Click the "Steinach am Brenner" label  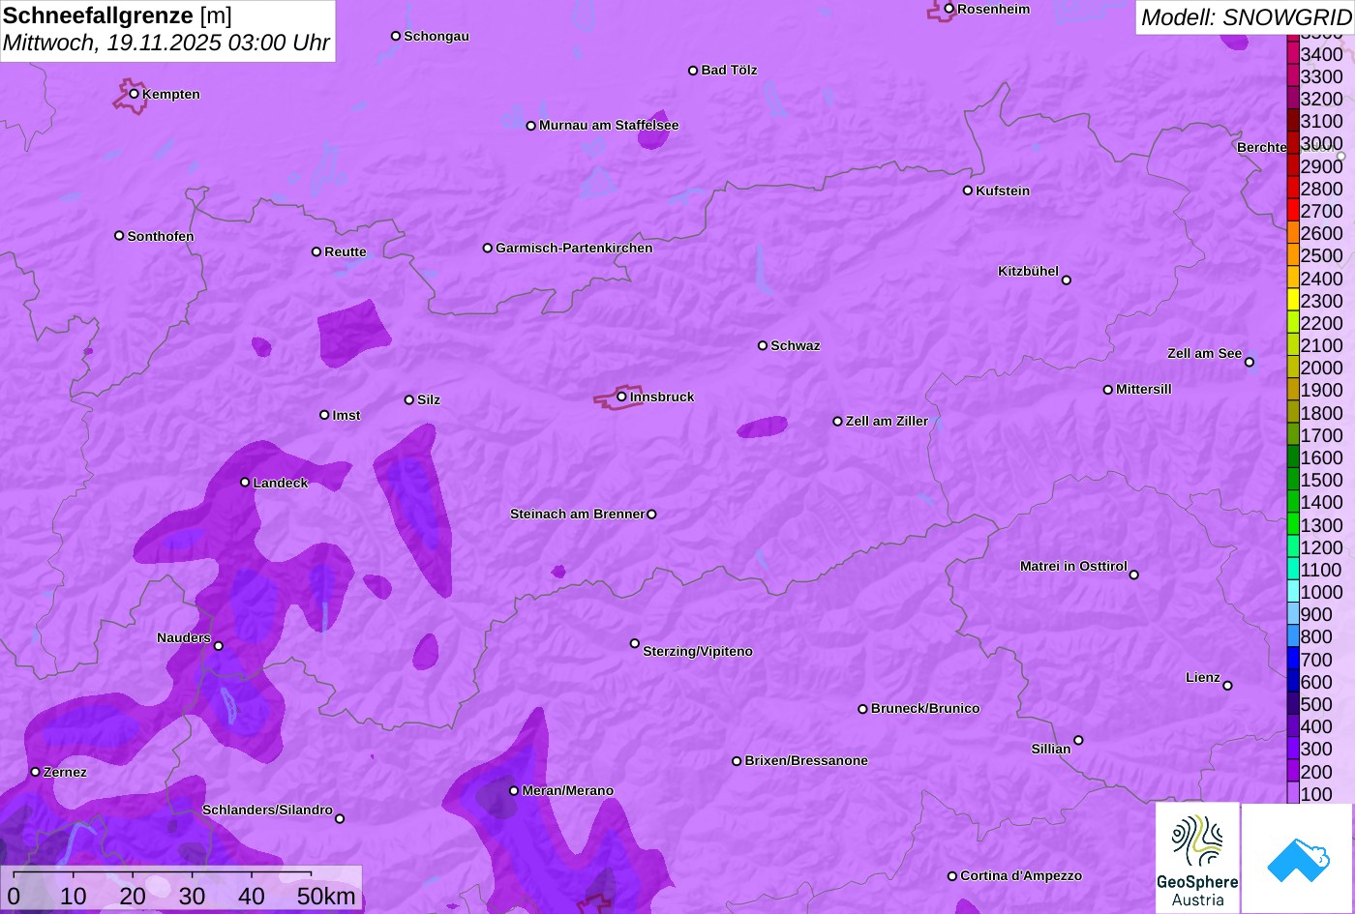[577, 514]
